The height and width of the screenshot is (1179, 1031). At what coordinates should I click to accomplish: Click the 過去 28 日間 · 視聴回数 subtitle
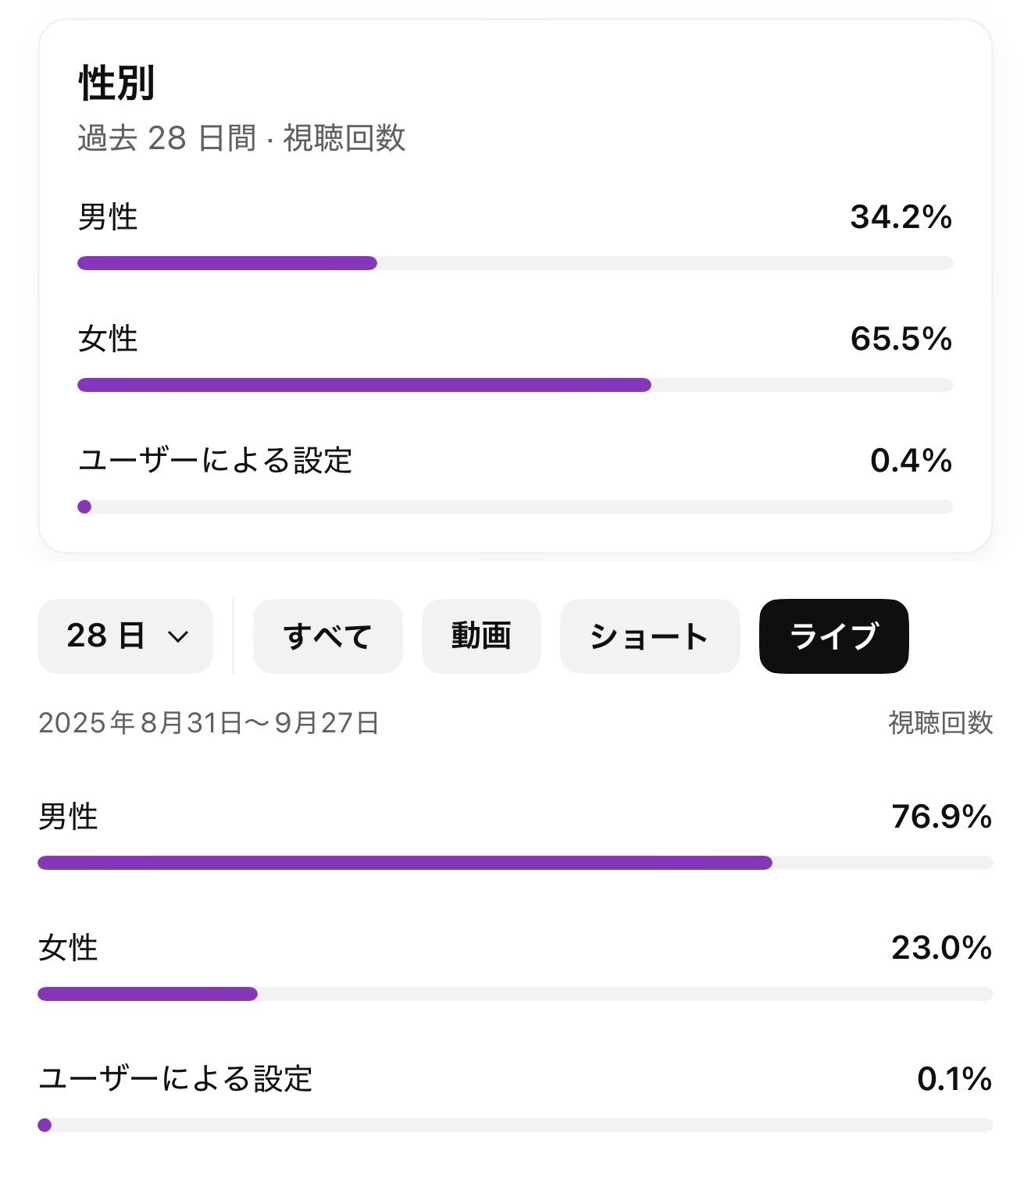[241, 138]
